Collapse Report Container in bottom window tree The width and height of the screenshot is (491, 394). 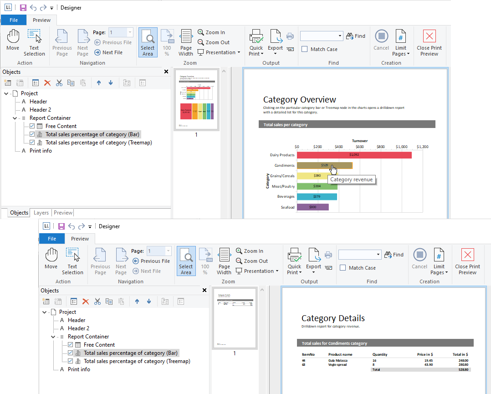pyautogui.click(x=53, y=337)
